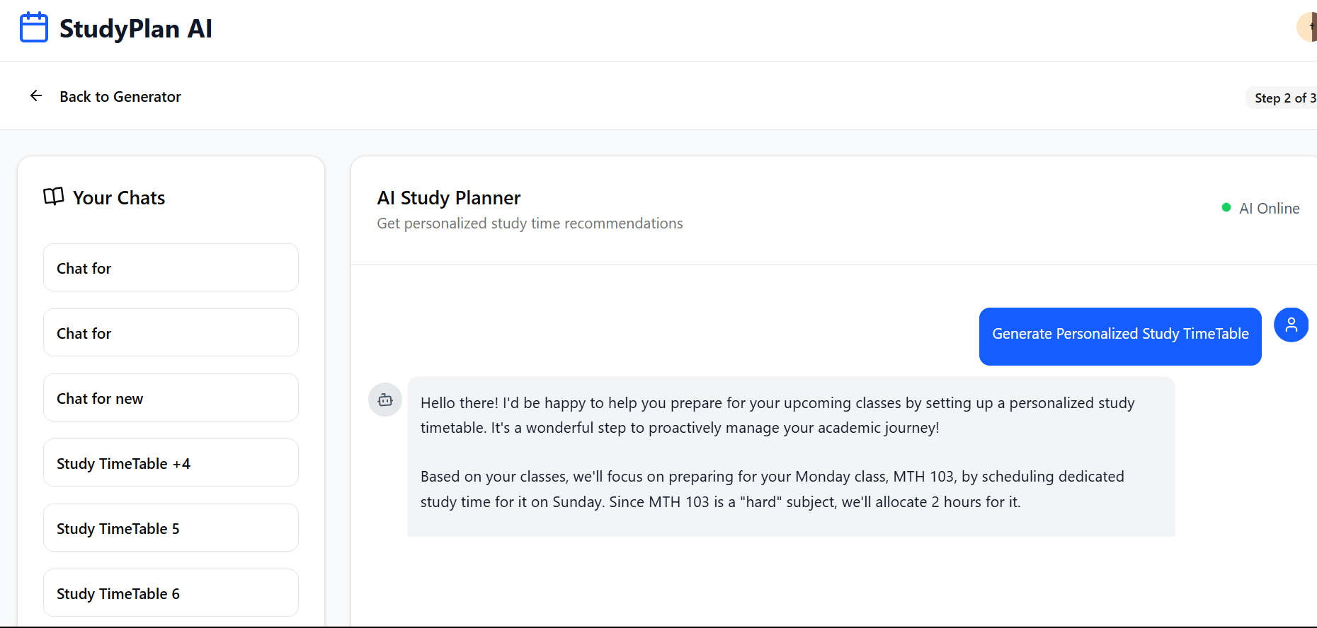Click the AI greeting message bubble
Image resolution: width=1317 pixels, height=628 pixels.
(790, 453)
